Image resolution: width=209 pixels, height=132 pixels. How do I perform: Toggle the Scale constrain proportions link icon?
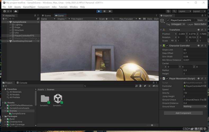172,41
